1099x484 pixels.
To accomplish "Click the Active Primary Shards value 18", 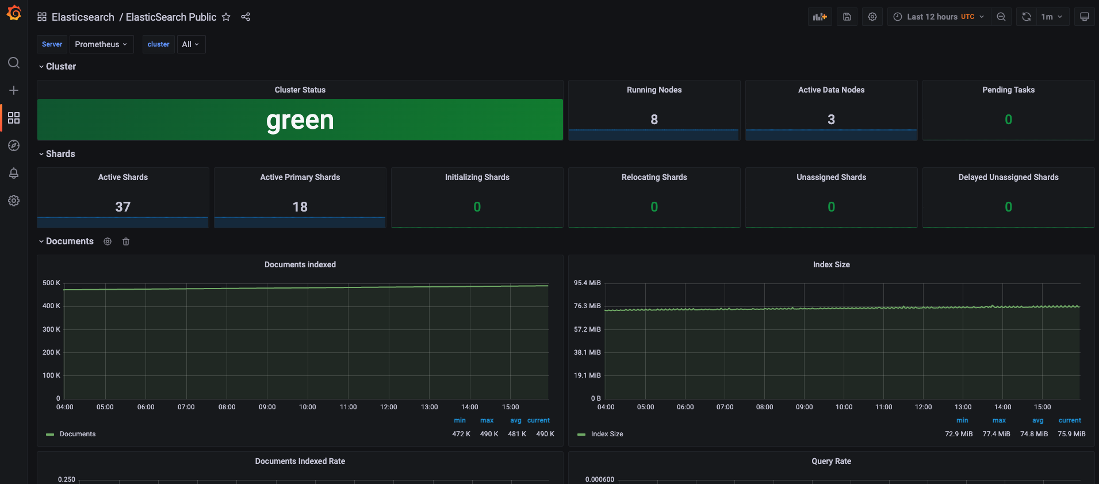I will coord(300,207).
